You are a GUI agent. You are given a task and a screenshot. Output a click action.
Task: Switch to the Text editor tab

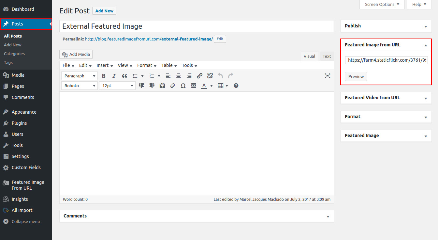327,56
